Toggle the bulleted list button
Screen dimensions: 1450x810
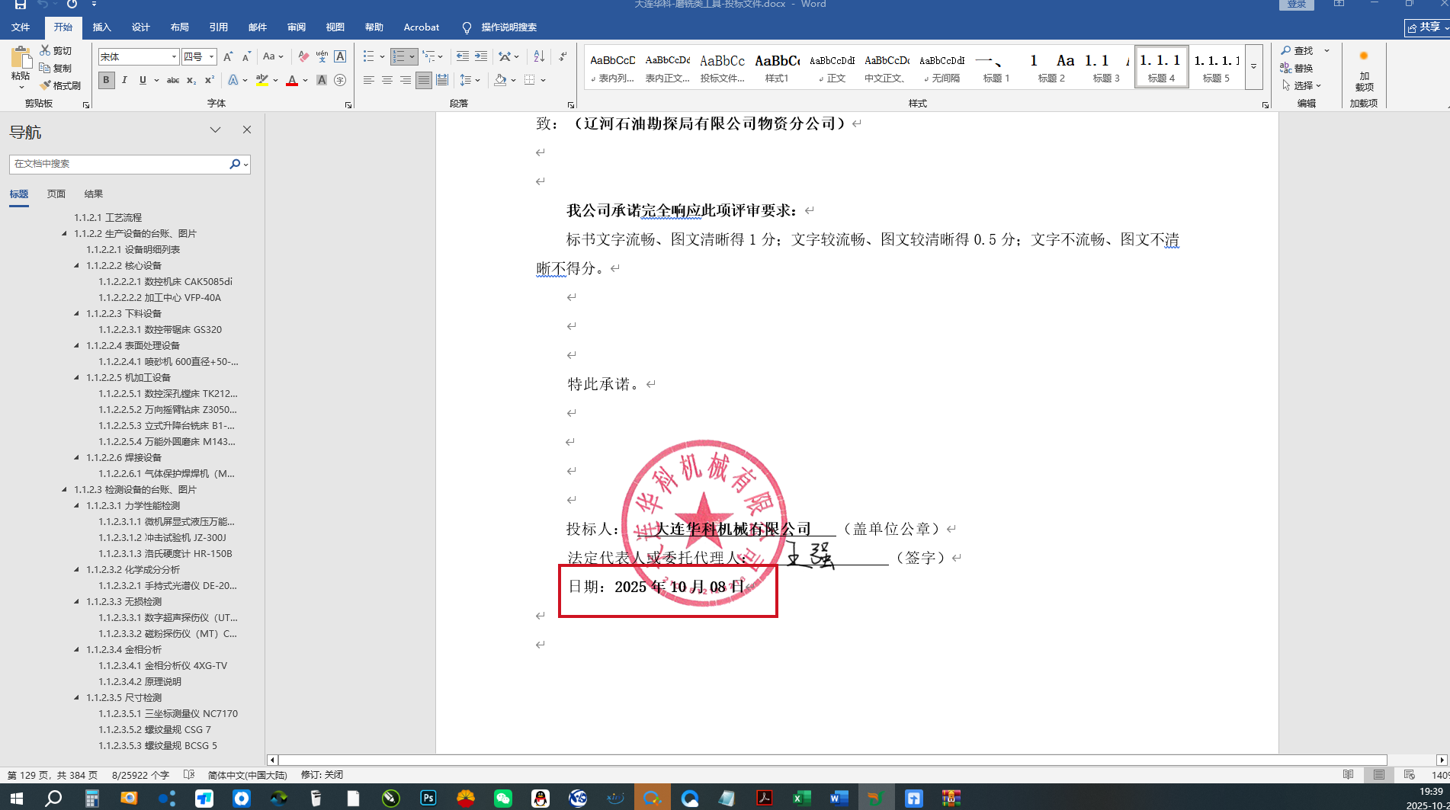point(369,56)
